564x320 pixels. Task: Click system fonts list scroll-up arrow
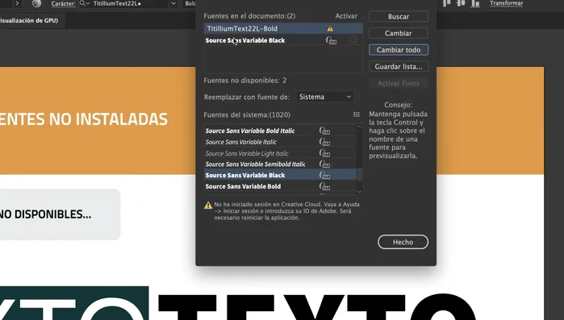point(359,127)
